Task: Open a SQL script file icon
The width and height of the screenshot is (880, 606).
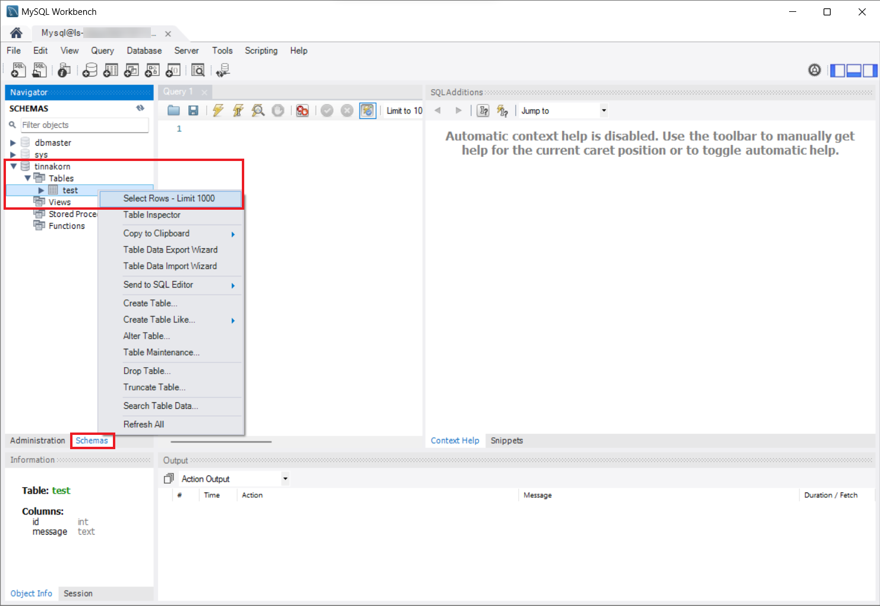Action: [39, 70]
